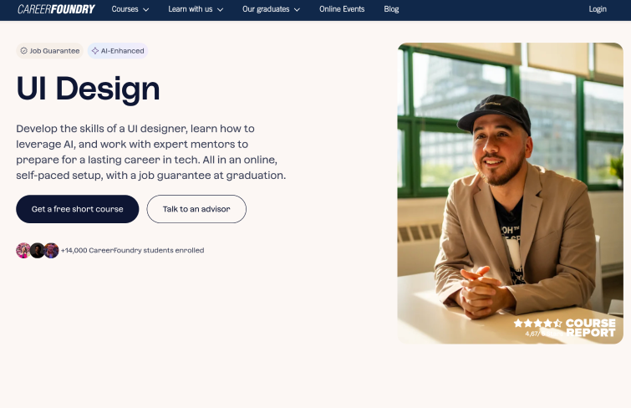The height and width of the screenshot is (408, 631).
Task: Click the Login link
Action: click(598, 9)
